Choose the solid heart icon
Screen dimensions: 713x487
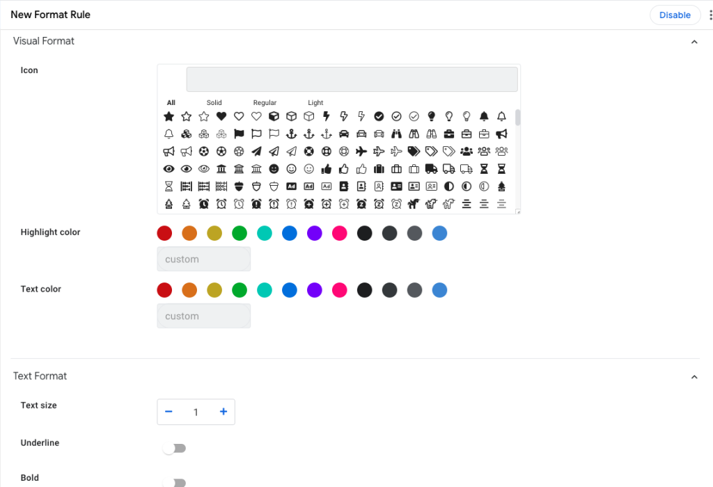tap(221, 116)
